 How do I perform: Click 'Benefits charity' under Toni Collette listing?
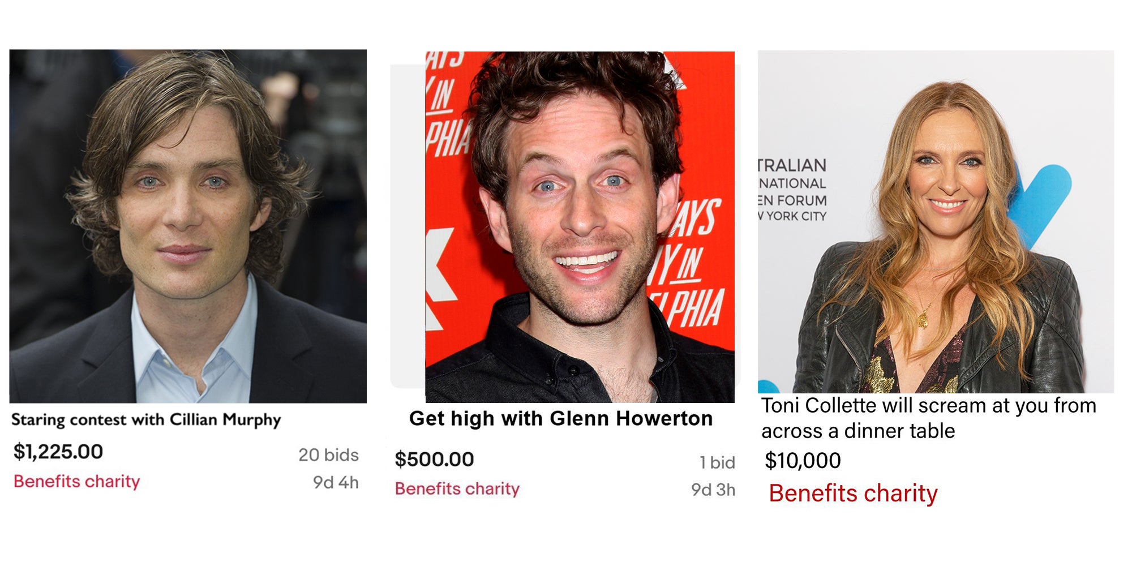[853, 493]
